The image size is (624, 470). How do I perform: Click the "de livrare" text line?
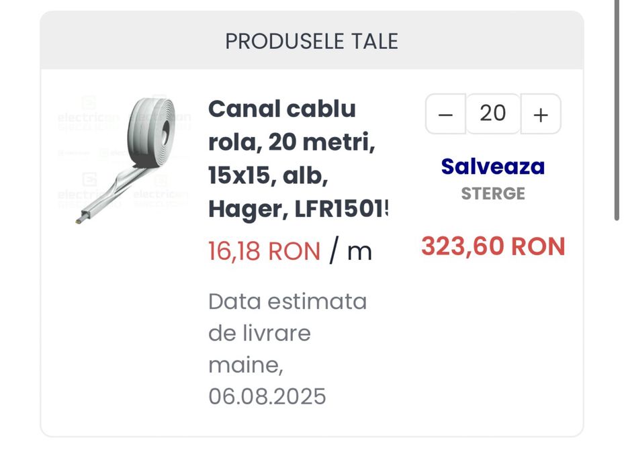[x=259, y=333]
